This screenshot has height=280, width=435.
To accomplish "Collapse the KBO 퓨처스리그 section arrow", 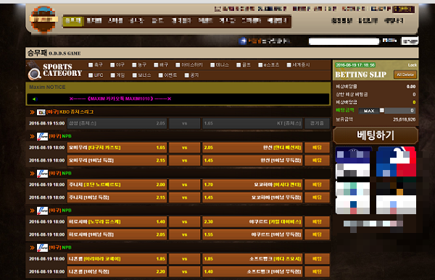I will pyautogui.click(x=32, y=112).
